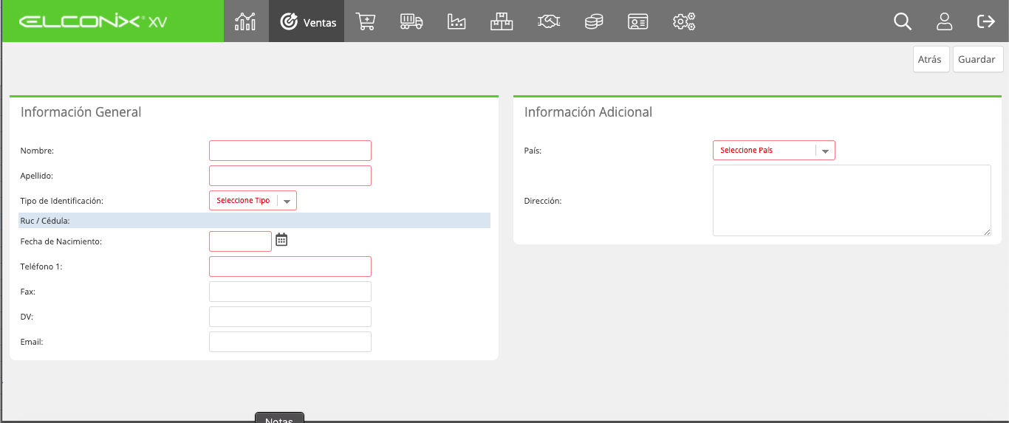Focus the Fax input field
The width and height of the screenshot is (1009, 423).
point(290,292)
